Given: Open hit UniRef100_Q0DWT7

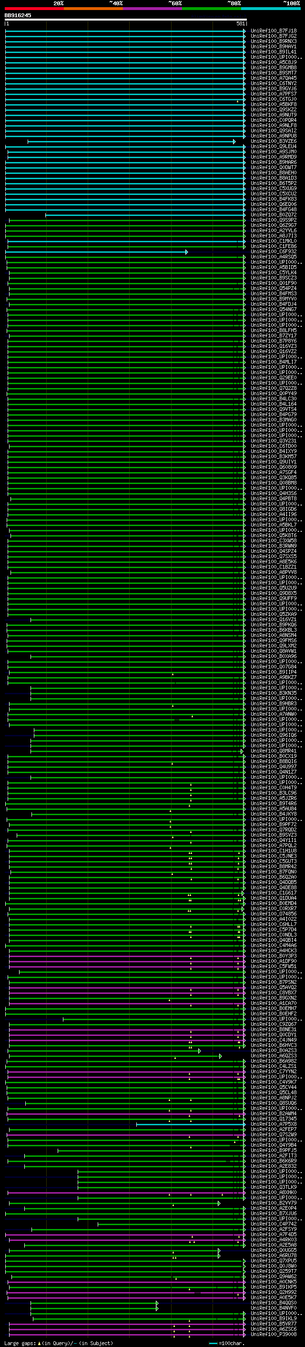Looking at the screenshot, I should [x=273, y=167].
